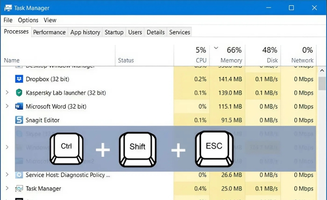Select the Microsoft Word (32 bit) row

click(x=159, y=107)
